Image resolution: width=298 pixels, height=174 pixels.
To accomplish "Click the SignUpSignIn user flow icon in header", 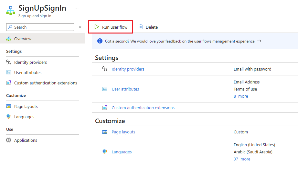I will (x=11, y=10).
